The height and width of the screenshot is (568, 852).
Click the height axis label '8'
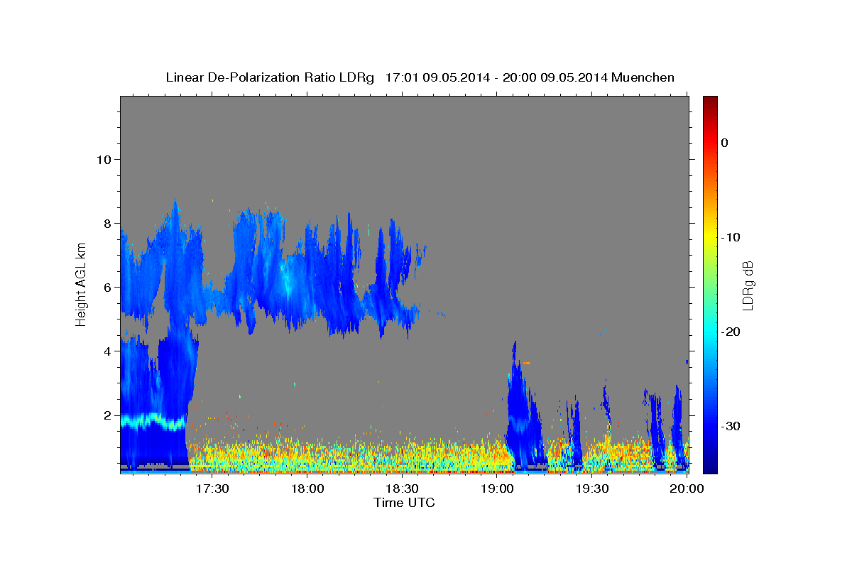coord(106,223)
